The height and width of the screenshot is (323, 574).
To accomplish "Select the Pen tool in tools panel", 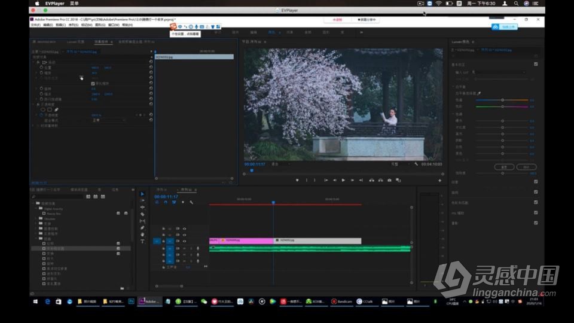I will pos(142,228).
